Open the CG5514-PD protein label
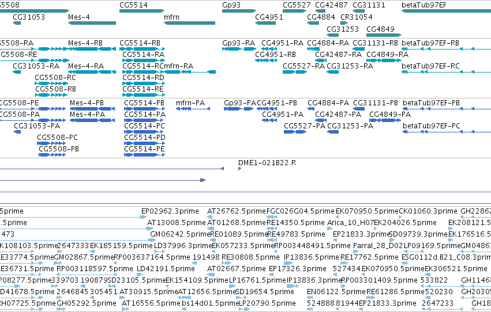The width and height of the screenshot is (491, 312). click(x=145, y=138)
